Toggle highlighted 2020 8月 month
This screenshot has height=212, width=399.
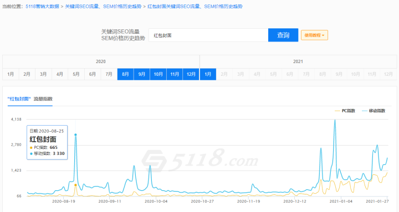pyautogui.click(x=125, y=74)
